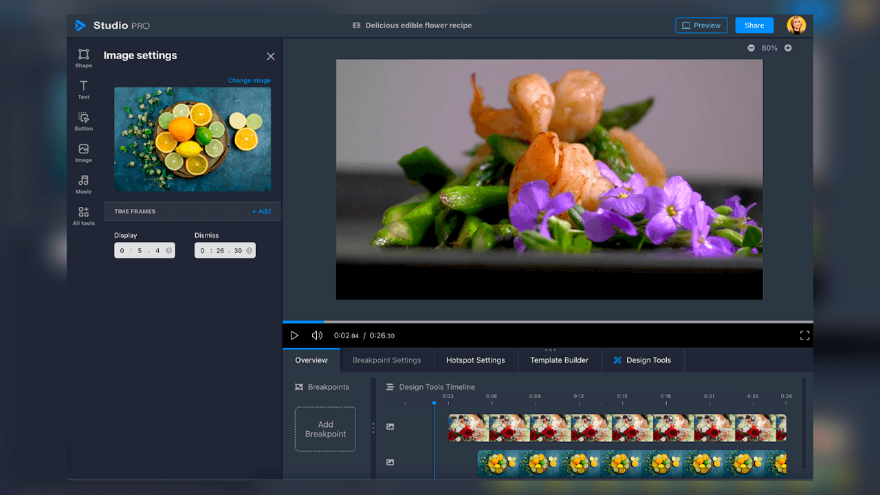Select the Text tool in the sidebar
Viewport: 880px width, 495px height.
pyautogui.click(x=83, y=89)
